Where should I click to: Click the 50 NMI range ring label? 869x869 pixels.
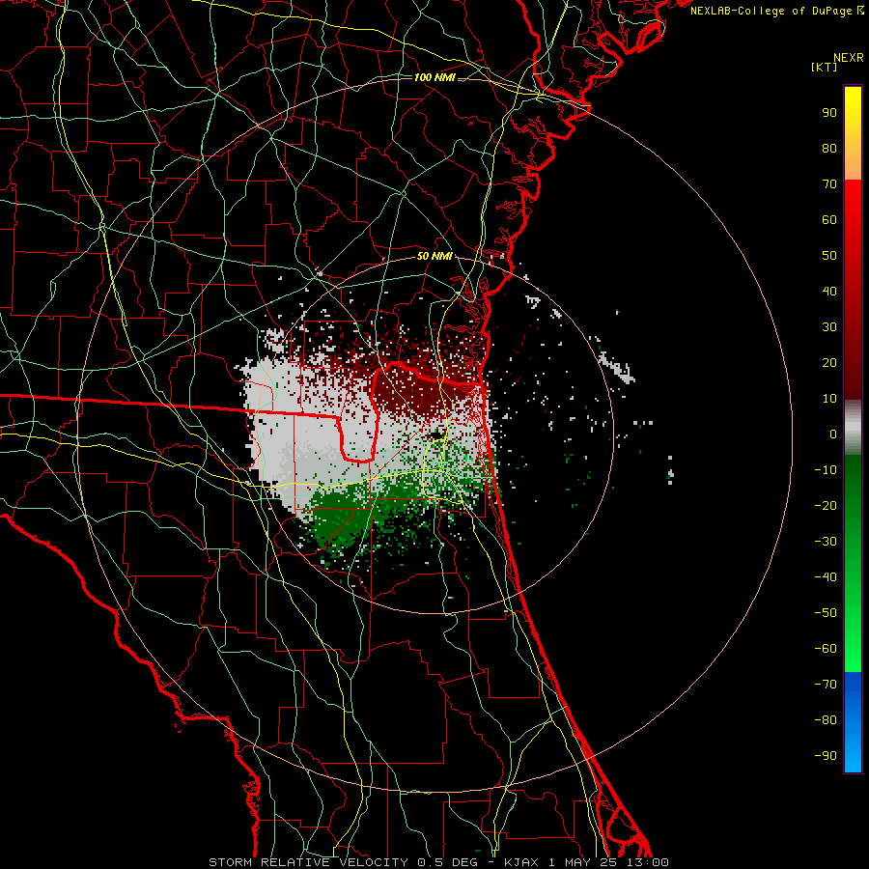(x=434, y=256)
